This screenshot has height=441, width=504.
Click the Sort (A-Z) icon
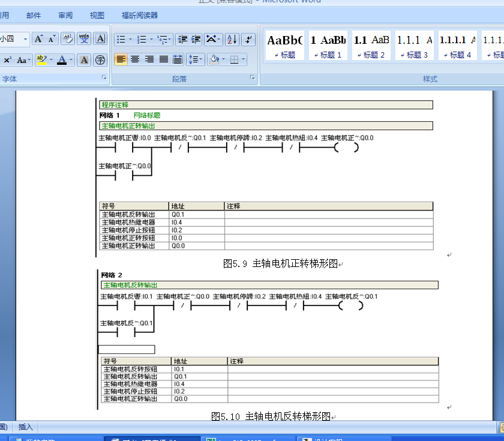(x=232, y=40)
